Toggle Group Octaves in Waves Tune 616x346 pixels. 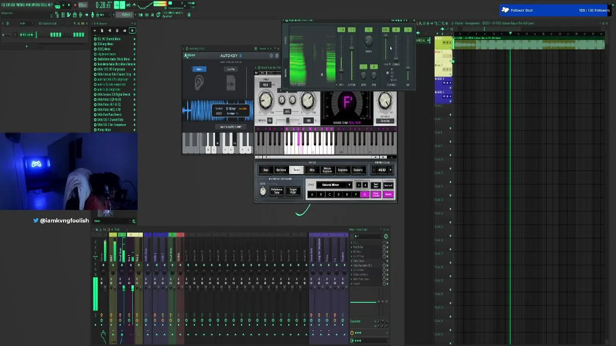pos(376,195)
